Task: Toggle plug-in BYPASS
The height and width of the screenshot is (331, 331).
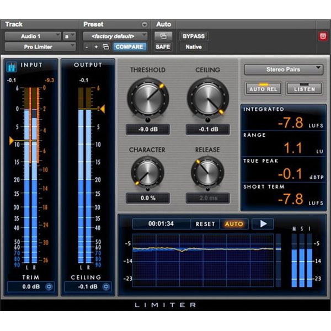Action: pyautogui.click(x=194, y=36)
